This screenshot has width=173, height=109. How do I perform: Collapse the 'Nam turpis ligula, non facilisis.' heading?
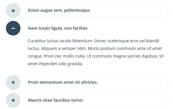pos(58,28)
